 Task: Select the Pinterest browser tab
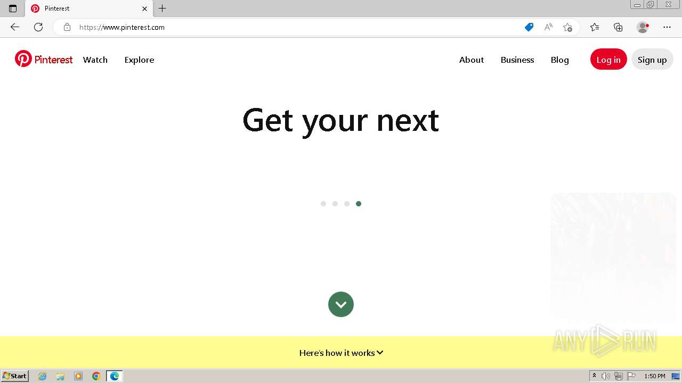click(x=89, y=9)
